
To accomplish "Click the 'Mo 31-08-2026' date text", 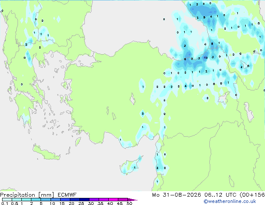I will click(176, 195).
